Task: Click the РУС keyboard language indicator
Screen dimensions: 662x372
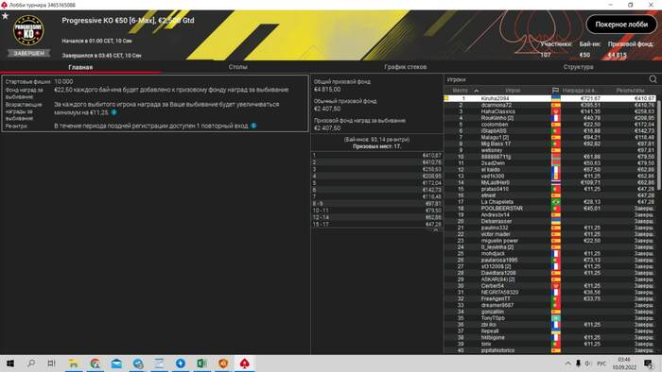Action: 601,364
